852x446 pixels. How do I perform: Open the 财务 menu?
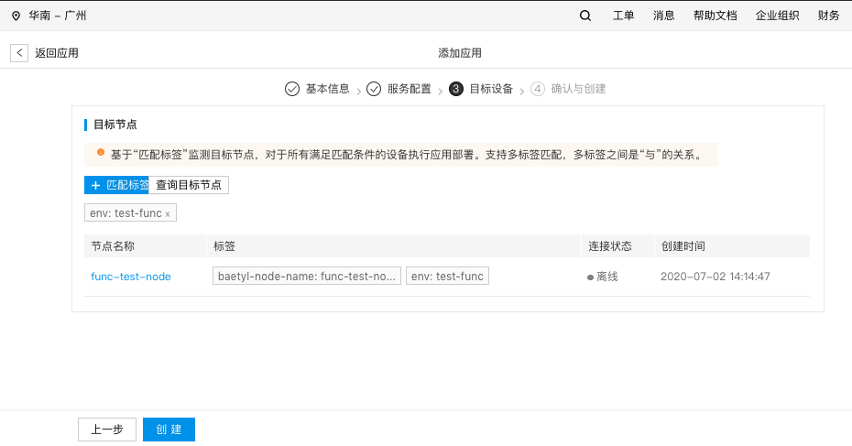828,16
